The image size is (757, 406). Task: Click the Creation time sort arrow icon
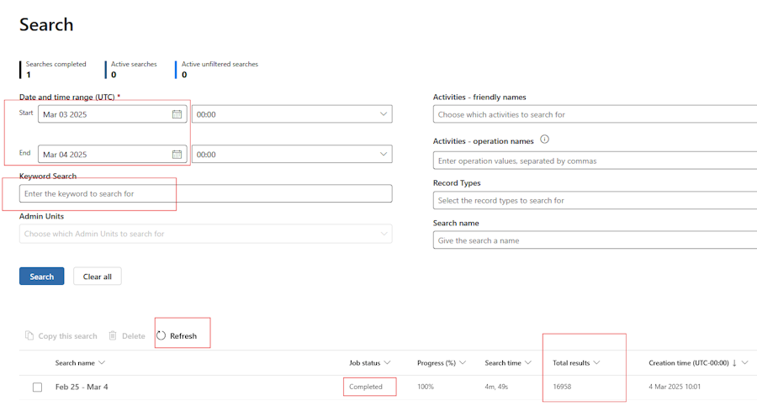734,363
